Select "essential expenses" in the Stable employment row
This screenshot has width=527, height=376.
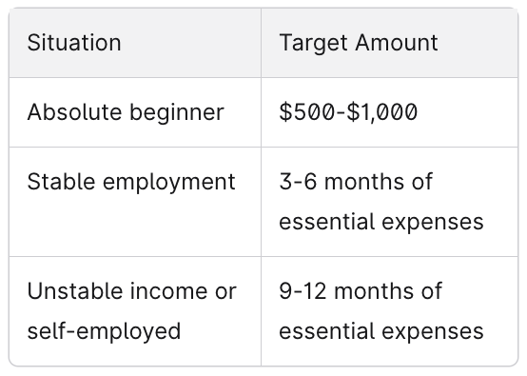pos(381,223)
